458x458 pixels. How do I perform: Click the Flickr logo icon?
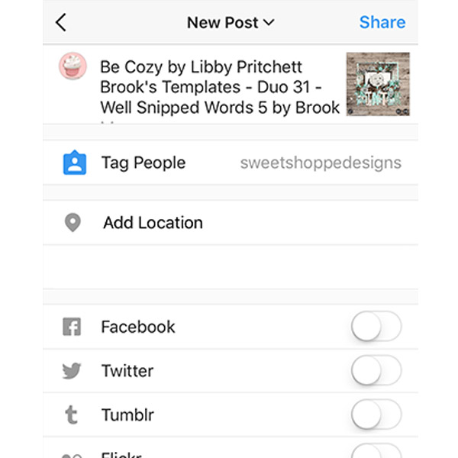(x=72, y=456)
